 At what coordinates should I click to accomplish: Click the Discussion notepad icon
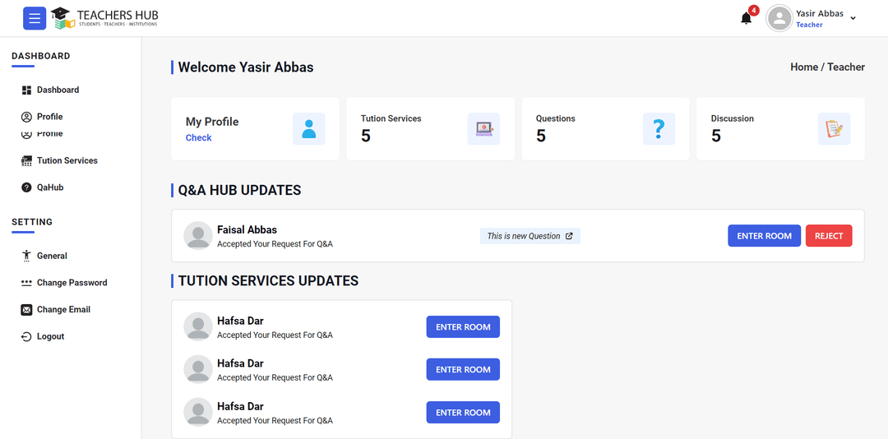(834, 129)
